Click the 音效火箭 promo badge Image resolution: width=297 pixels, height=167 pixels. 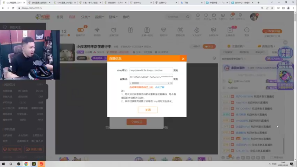(285, 52)
